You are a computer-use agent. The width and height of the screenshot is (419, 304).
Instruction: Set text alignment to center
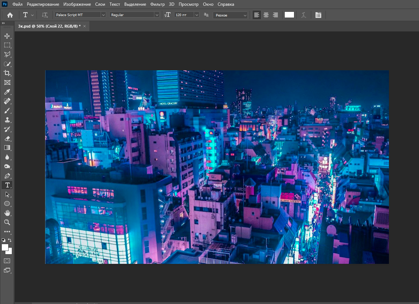click(x=266, y=15)
